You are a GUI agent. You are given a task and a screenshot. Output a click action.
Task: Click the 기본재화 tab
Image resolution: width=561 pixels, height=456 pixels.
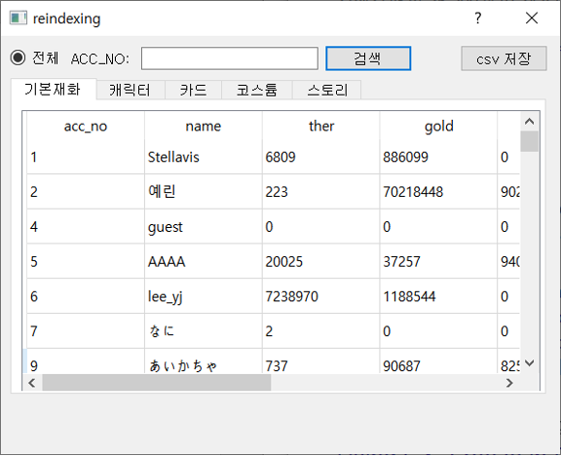(x=54, y=89)
